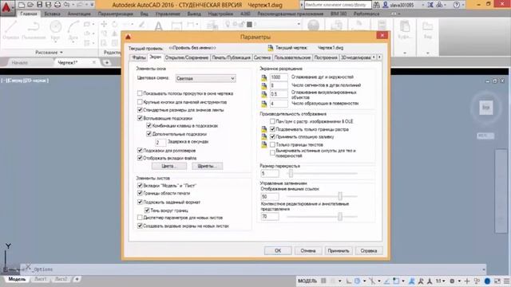Viewport: 511px width, 287px height.
Task: Click the New drawing icon in quick access toolbar
Action: 22,5
